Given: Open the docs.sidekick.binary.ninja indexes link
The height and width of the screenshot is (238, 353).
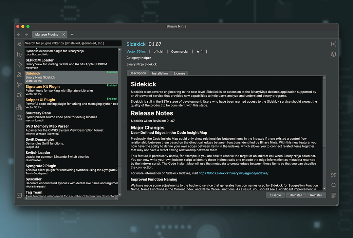Looking at the screenshot, I should (233, 173).
